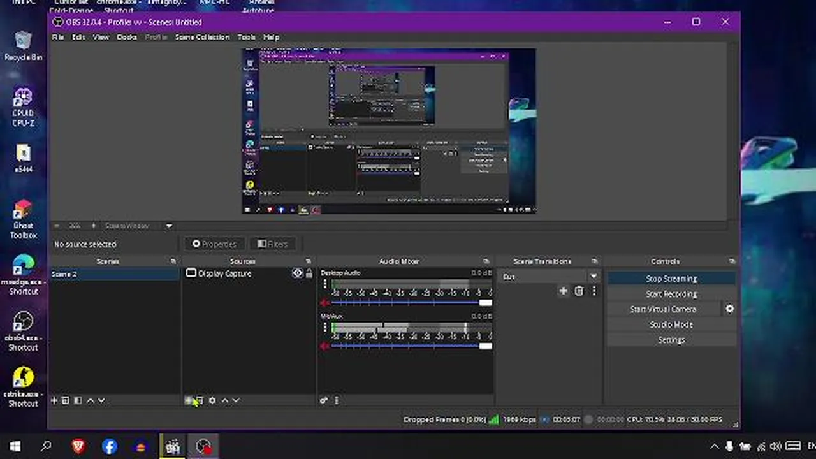Open the Help menu
Viewport: 816px width, 459px height.
coord(272,37)
